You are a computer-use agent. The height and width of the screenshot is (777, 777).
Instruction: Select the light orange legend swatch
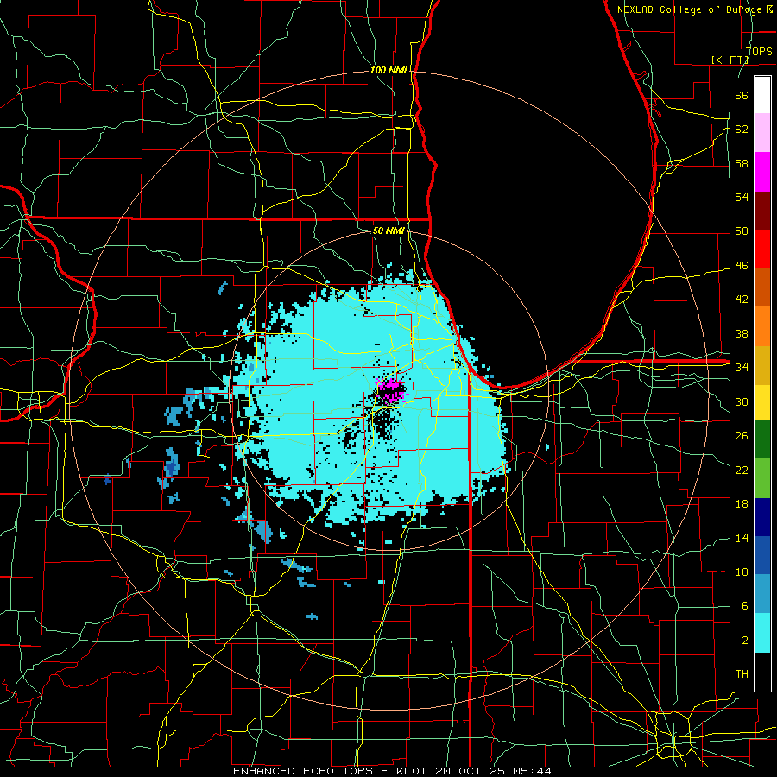click(762, 325)
